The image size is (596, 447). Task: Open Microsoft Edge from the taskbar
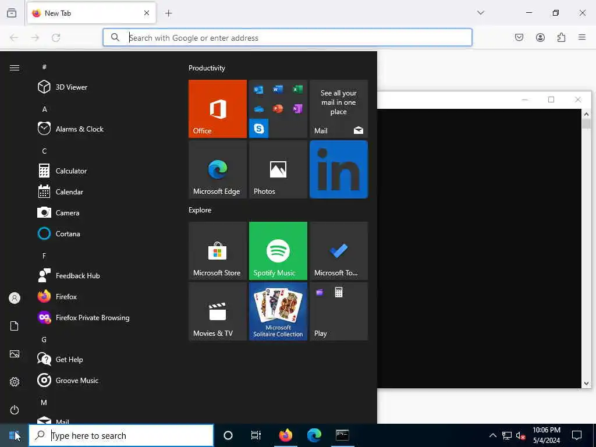click(314, 435)
